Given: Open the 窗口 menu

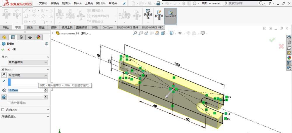Looking at the screenshot, I should tap(101, 3).
